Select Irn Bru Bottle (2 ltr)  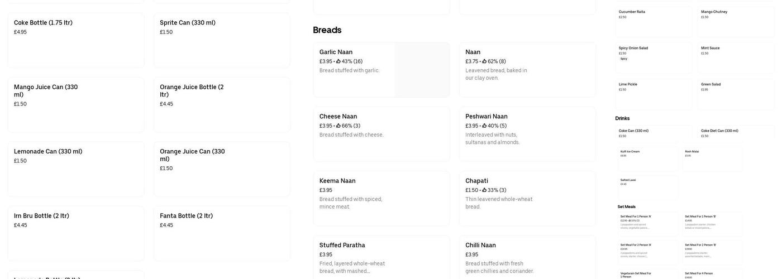click(x=76, y=233)
